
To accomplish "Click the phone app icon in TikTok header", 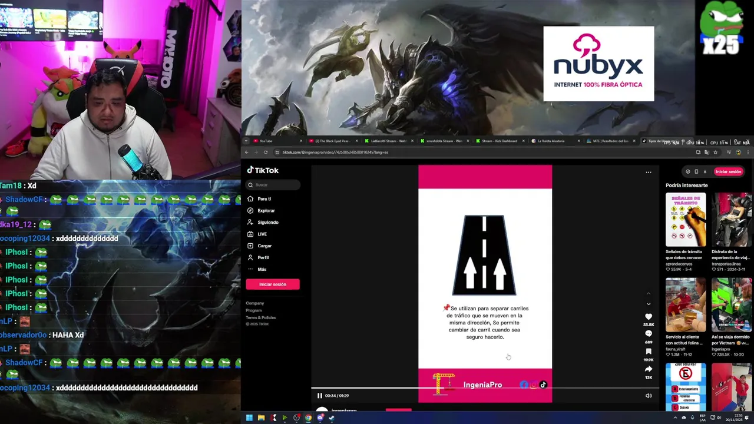I will click(696, 172).
